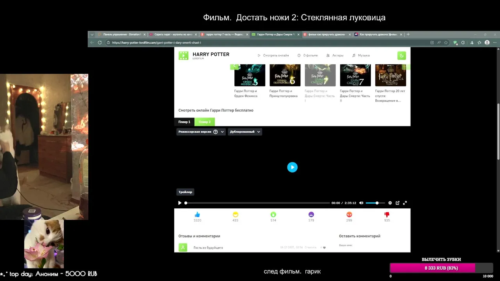Adjust the player volume slider
500x281 pixels.
pos(375,203)
